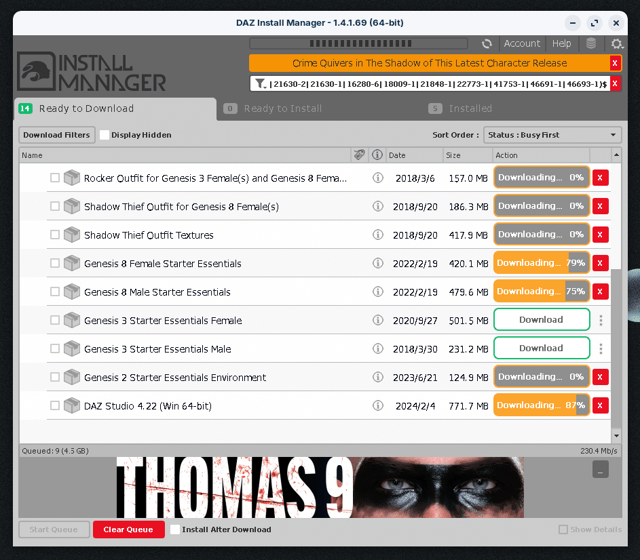Viewport: 640px width, 560px height.
Task: Show info for DAZ Studio 4.22
Action: pyautogui.click(x=378, y=405)
